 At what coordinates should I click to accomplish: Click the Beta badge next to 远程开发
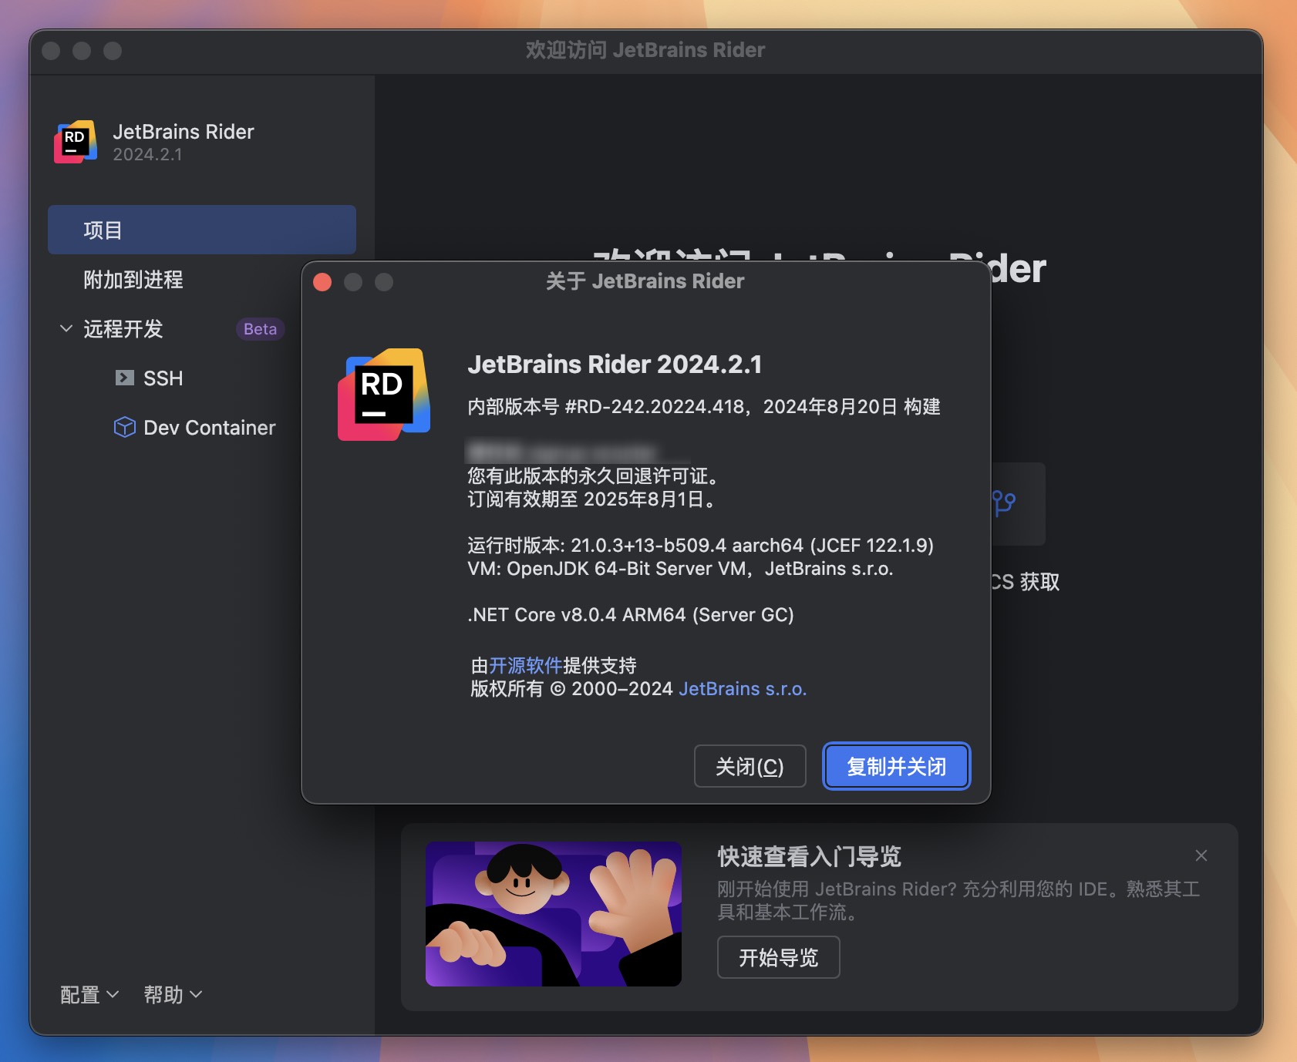pyautogui.click(x=260, y=329)
